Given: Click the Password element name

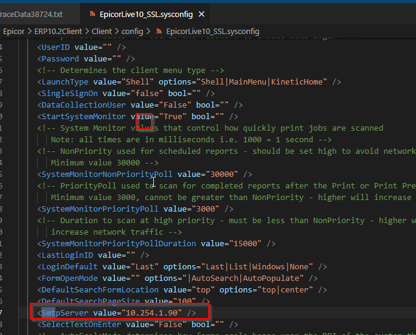Looking at the screenshot, I should click(x=60, y=59).
